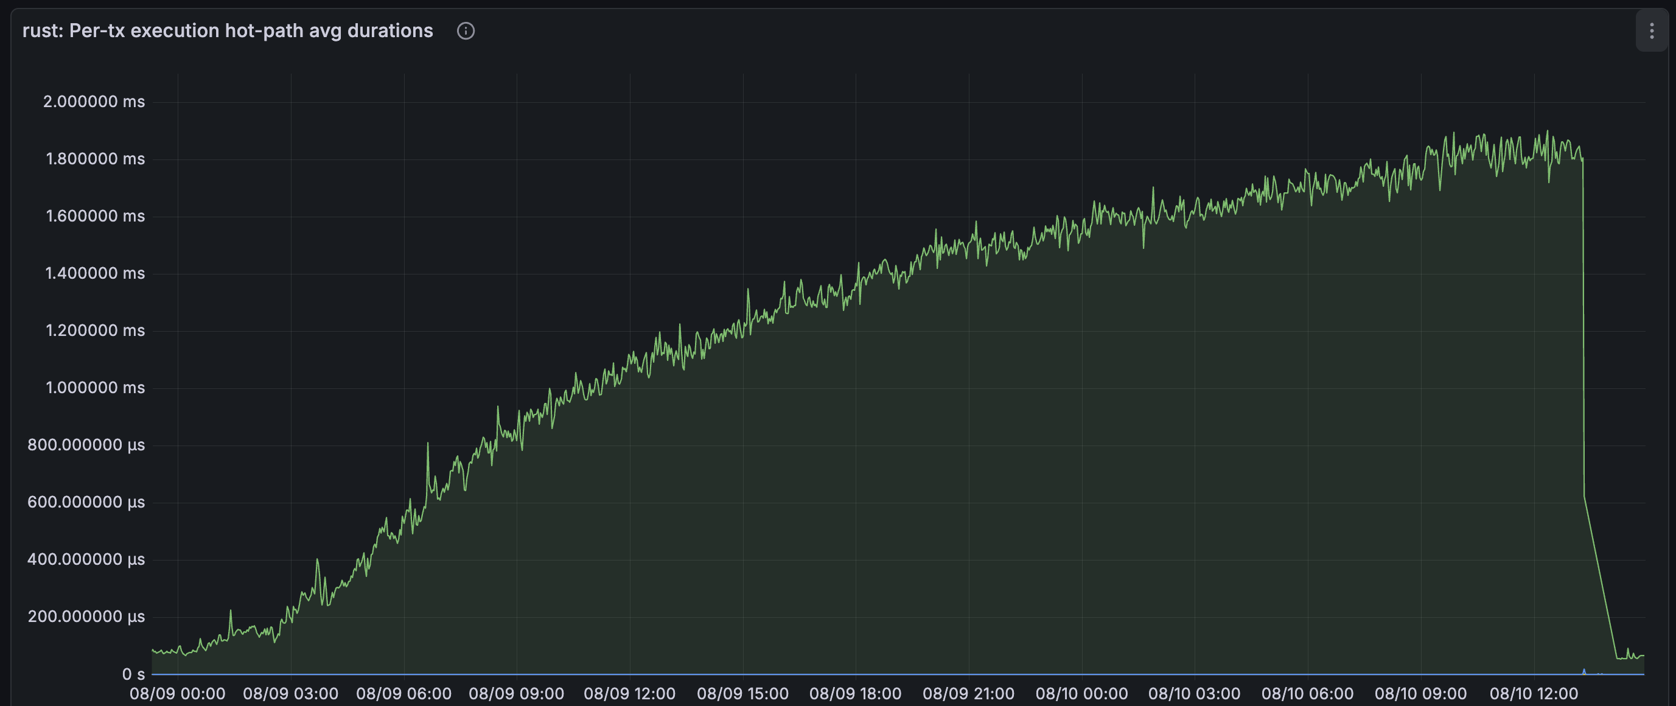The width and height of the screenshot is (1676, 706).
Task: Select the '08/09 03:00' time axis label
Action: point(291,694)
